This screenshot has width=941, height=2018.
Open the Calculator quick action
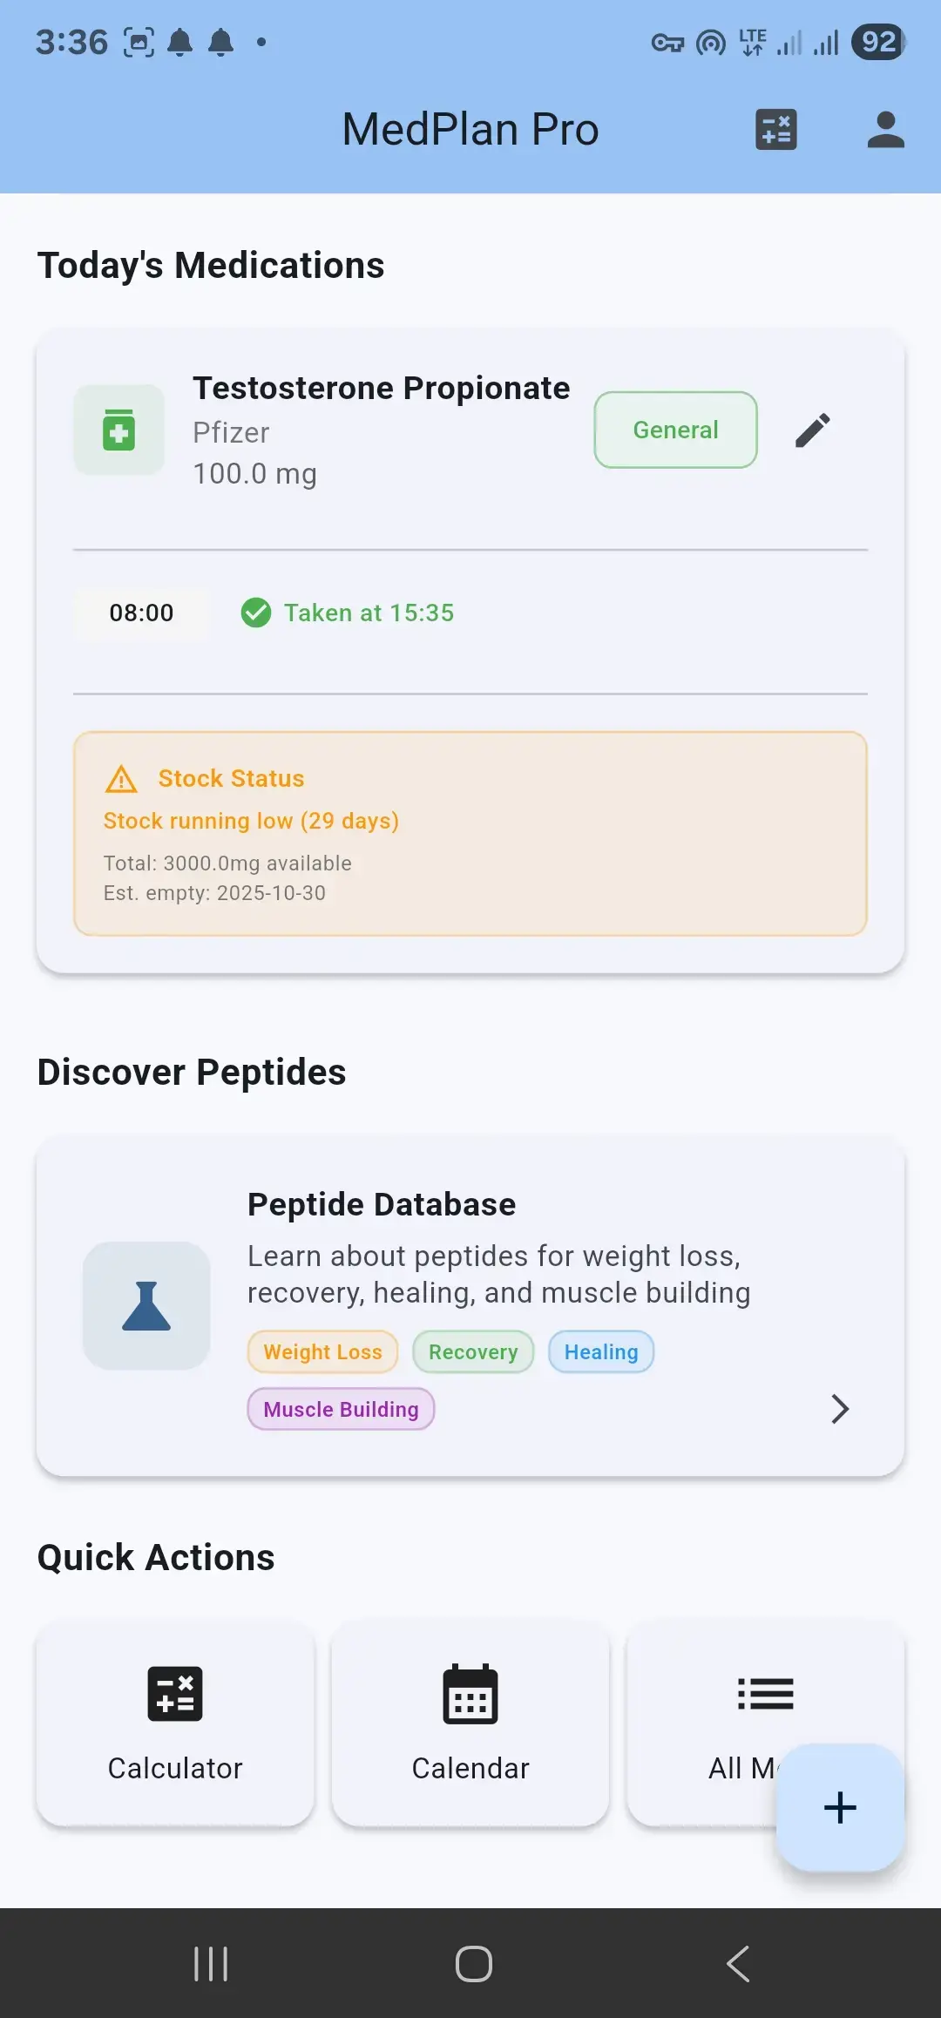pyautogui.click(x=175, y=1723)
